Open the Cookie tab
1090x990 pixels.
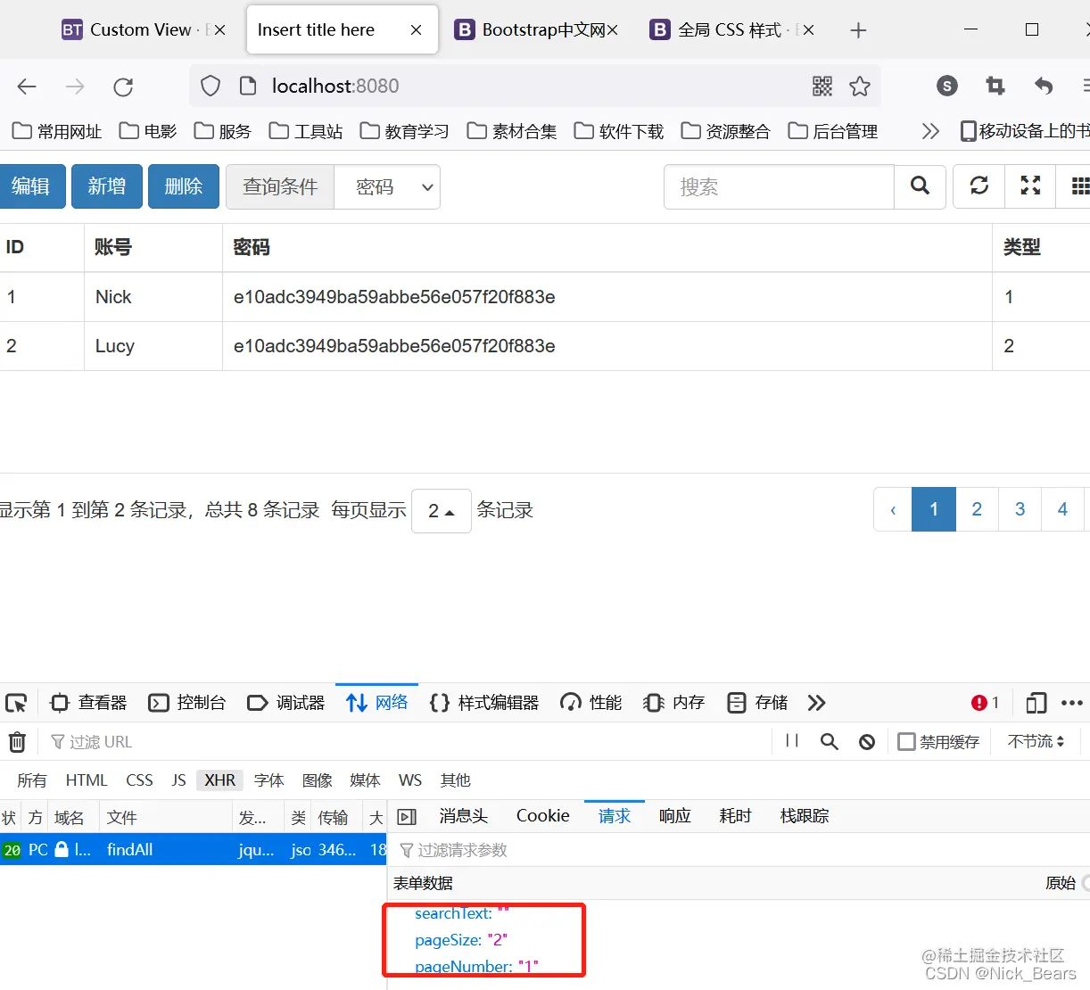tap(542, 816)
